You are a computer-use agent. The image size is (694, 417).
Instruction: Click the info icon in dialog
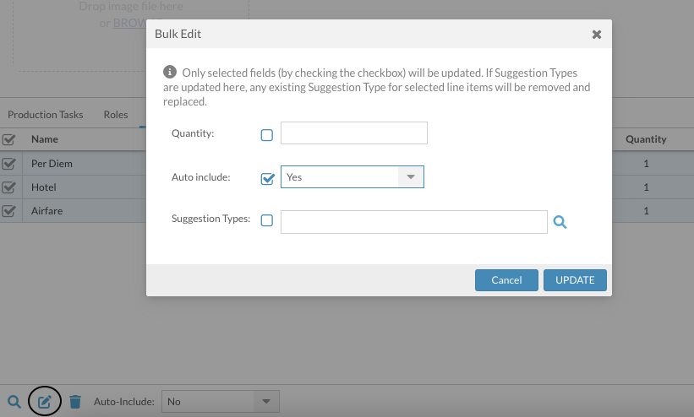click(x=170, y=73)
